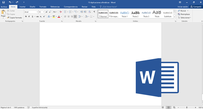Click the Página 6 de 6 indicator

pos(6,107)
